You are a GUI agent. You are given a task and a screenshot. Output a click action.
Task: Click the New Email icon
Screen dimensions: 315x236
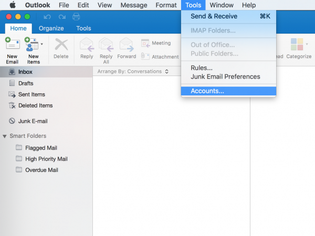pyautogui.click(x=13, y=44)
